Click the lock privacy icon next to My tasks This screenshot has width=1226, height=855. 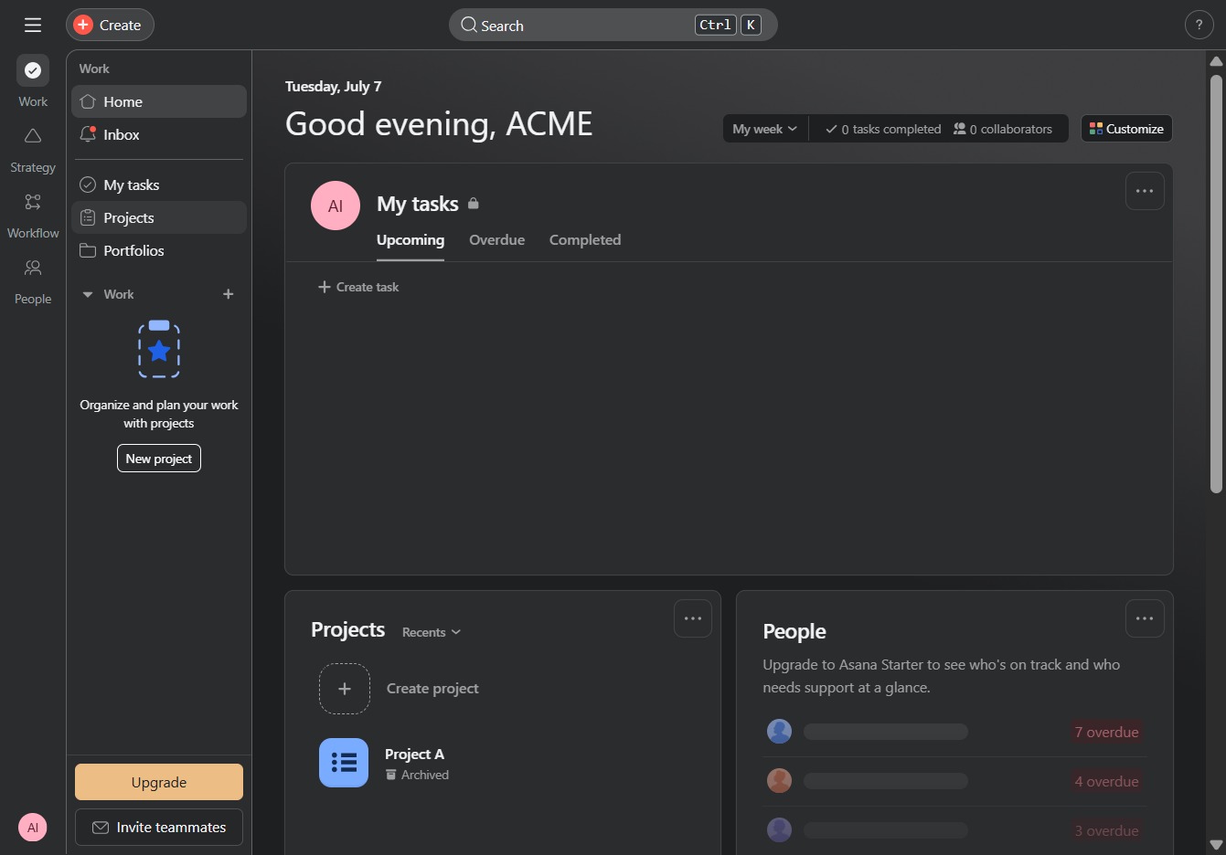(x=474, y=204)
